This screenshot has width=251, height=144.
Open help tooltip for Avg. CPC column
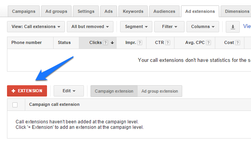pos(208,43)
